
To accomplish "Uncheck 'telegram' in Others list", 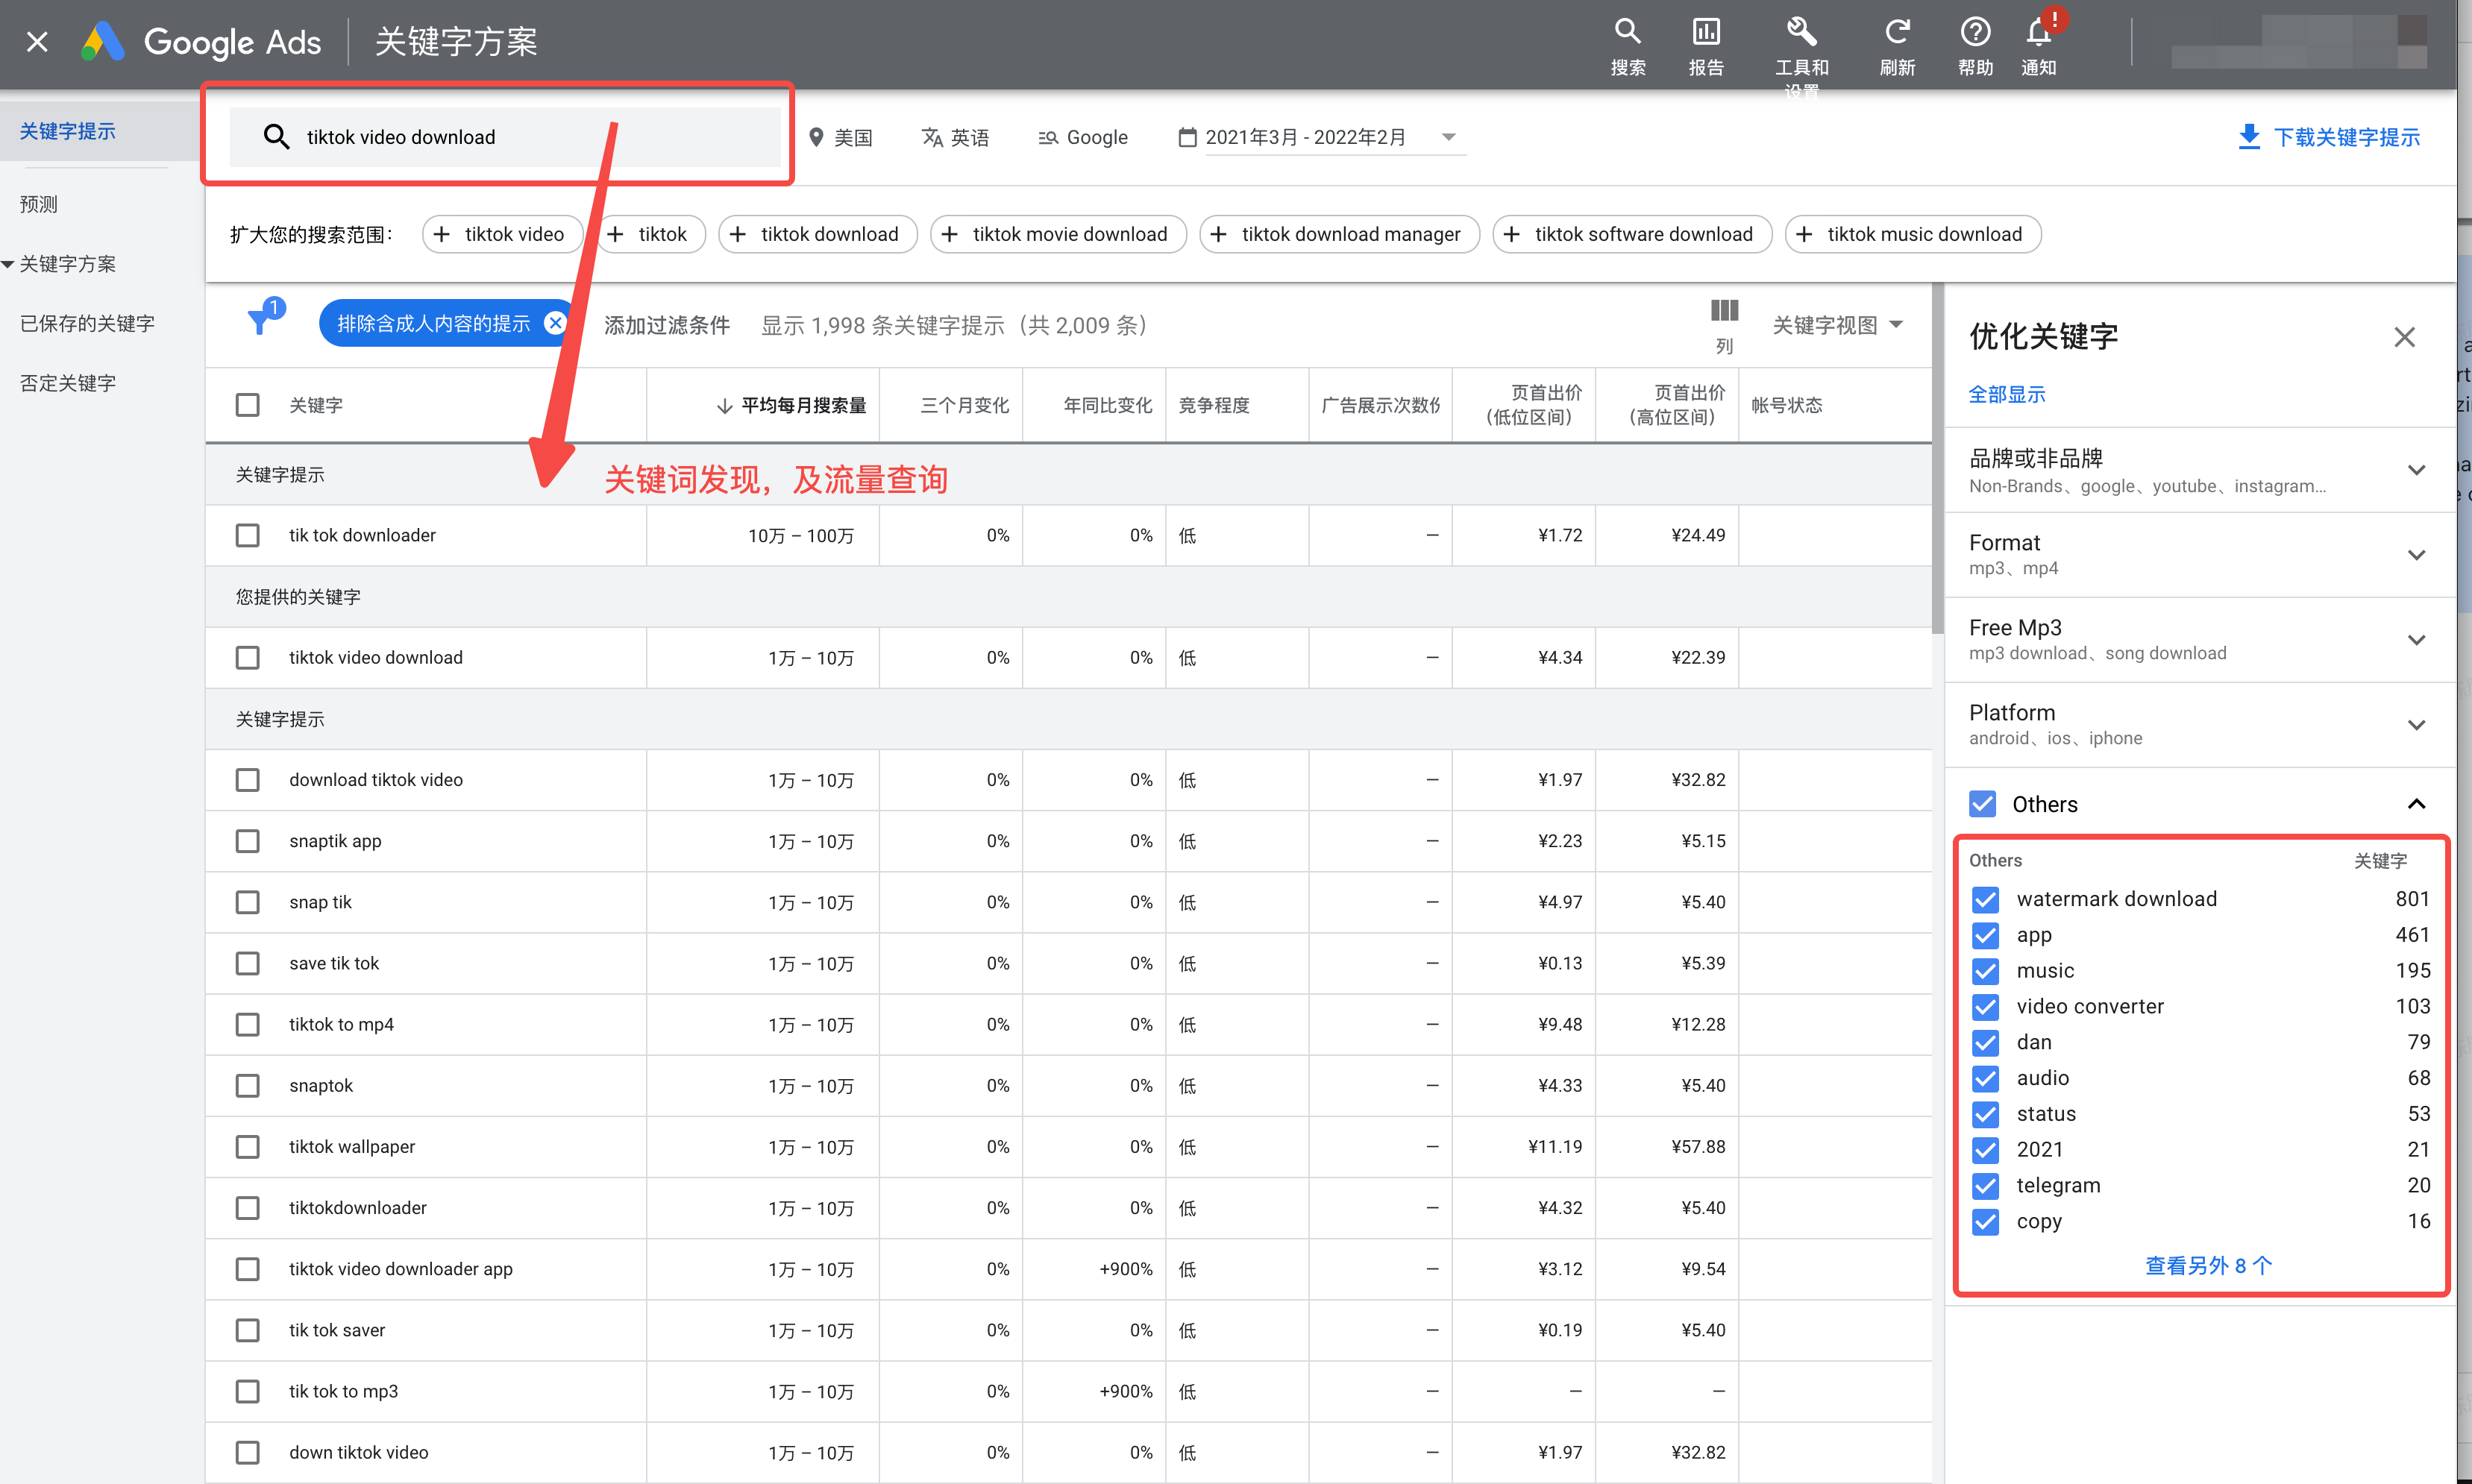I will pos(1985,1186).
